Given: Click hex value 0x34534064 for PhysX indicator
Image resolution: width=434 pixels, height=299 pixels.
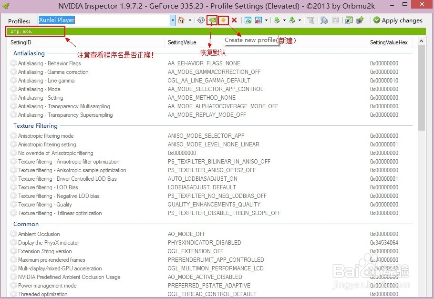Looking at the screenshot, I should 384,243.
